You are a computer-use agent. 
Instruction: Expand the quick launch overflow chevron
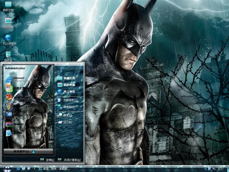pos(34,169)
